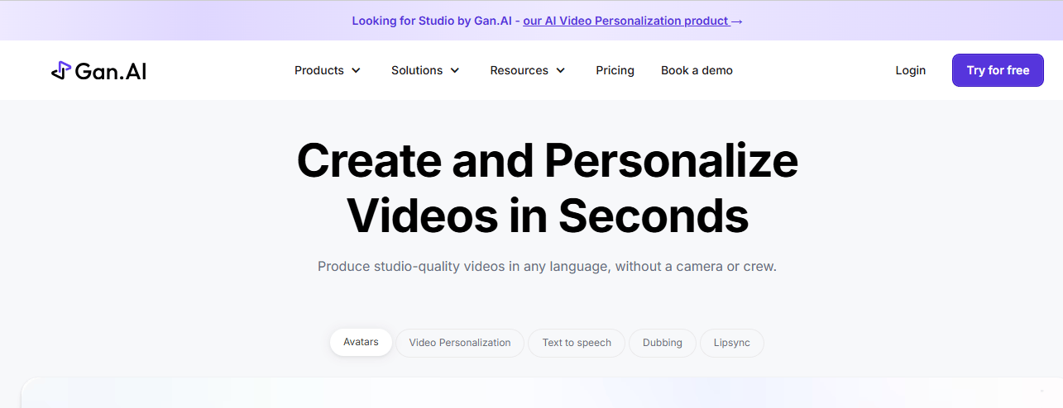Click the Gan.AI wordmark text
This screenshot has height=408, width=1063.
111,72
